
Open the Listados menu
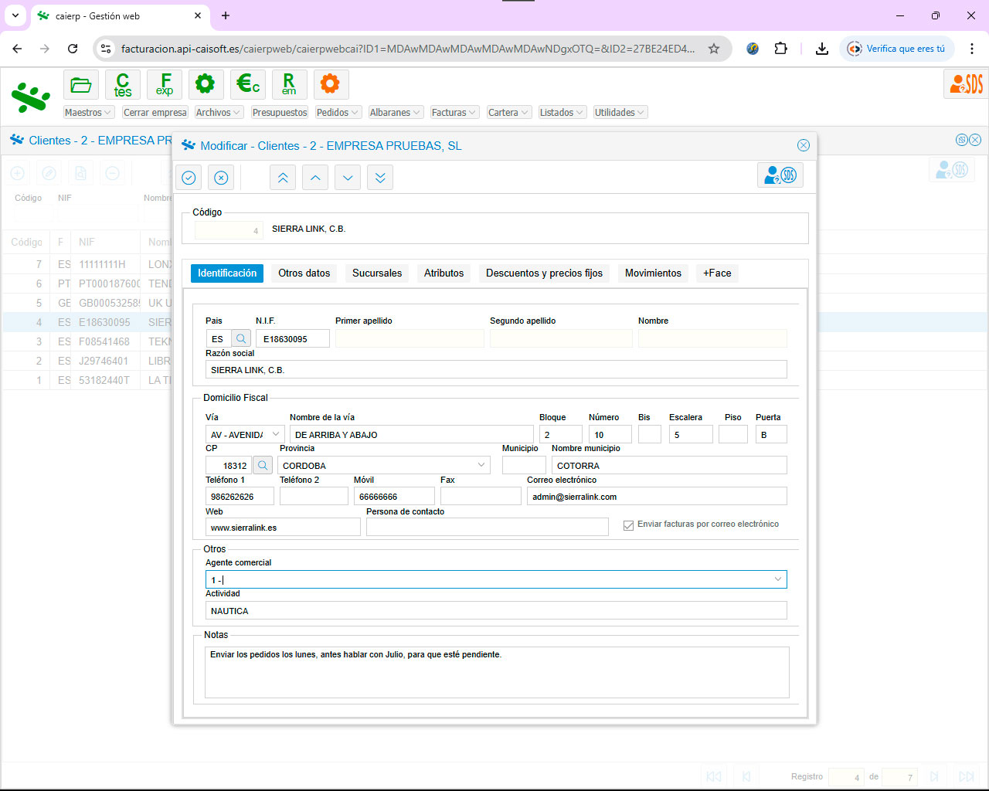click(x=562, y=112)
